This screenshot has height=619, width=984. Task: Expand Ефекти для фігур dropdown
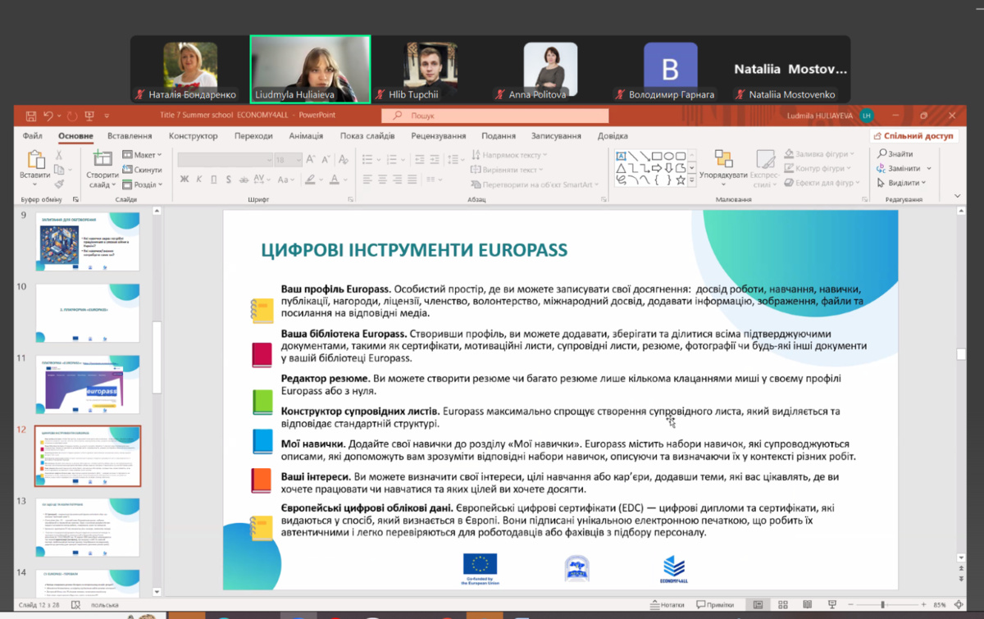click(x=822, y=183)
